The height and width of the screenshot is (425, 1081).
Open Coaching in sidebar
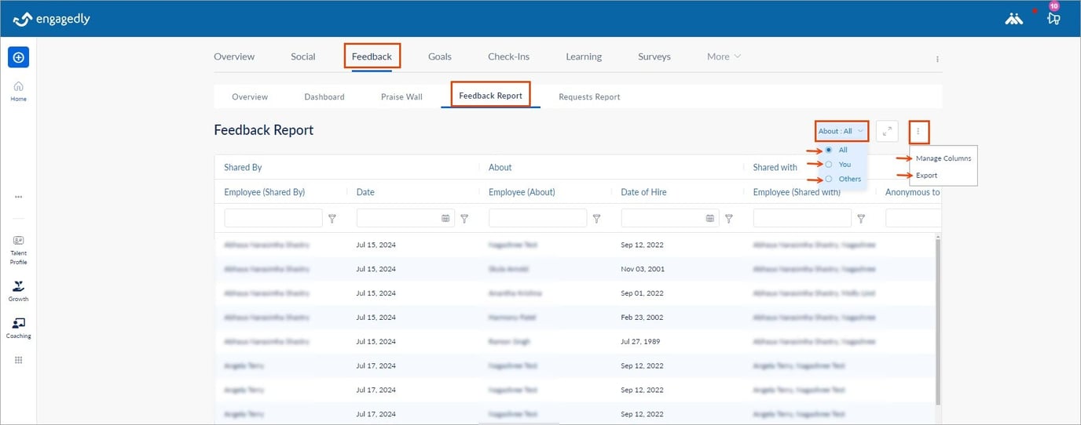[x=19, y=329]
